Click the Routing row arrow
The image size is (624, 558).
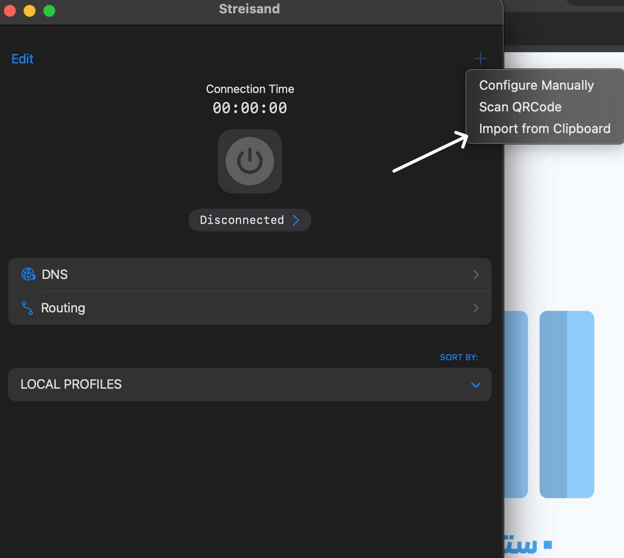(x=476, y=308)
